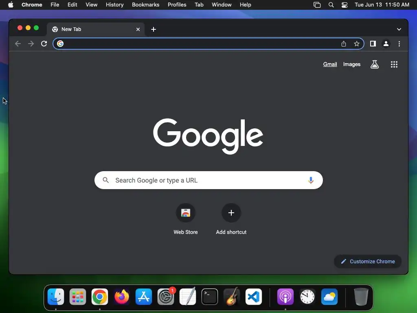Open the Profiles menu
The image size is (417, 313).
177,5
